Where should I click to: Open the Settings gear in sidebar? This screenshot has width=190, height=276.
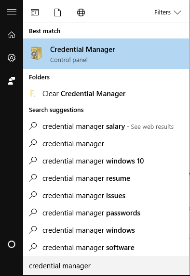click(12, 58)
